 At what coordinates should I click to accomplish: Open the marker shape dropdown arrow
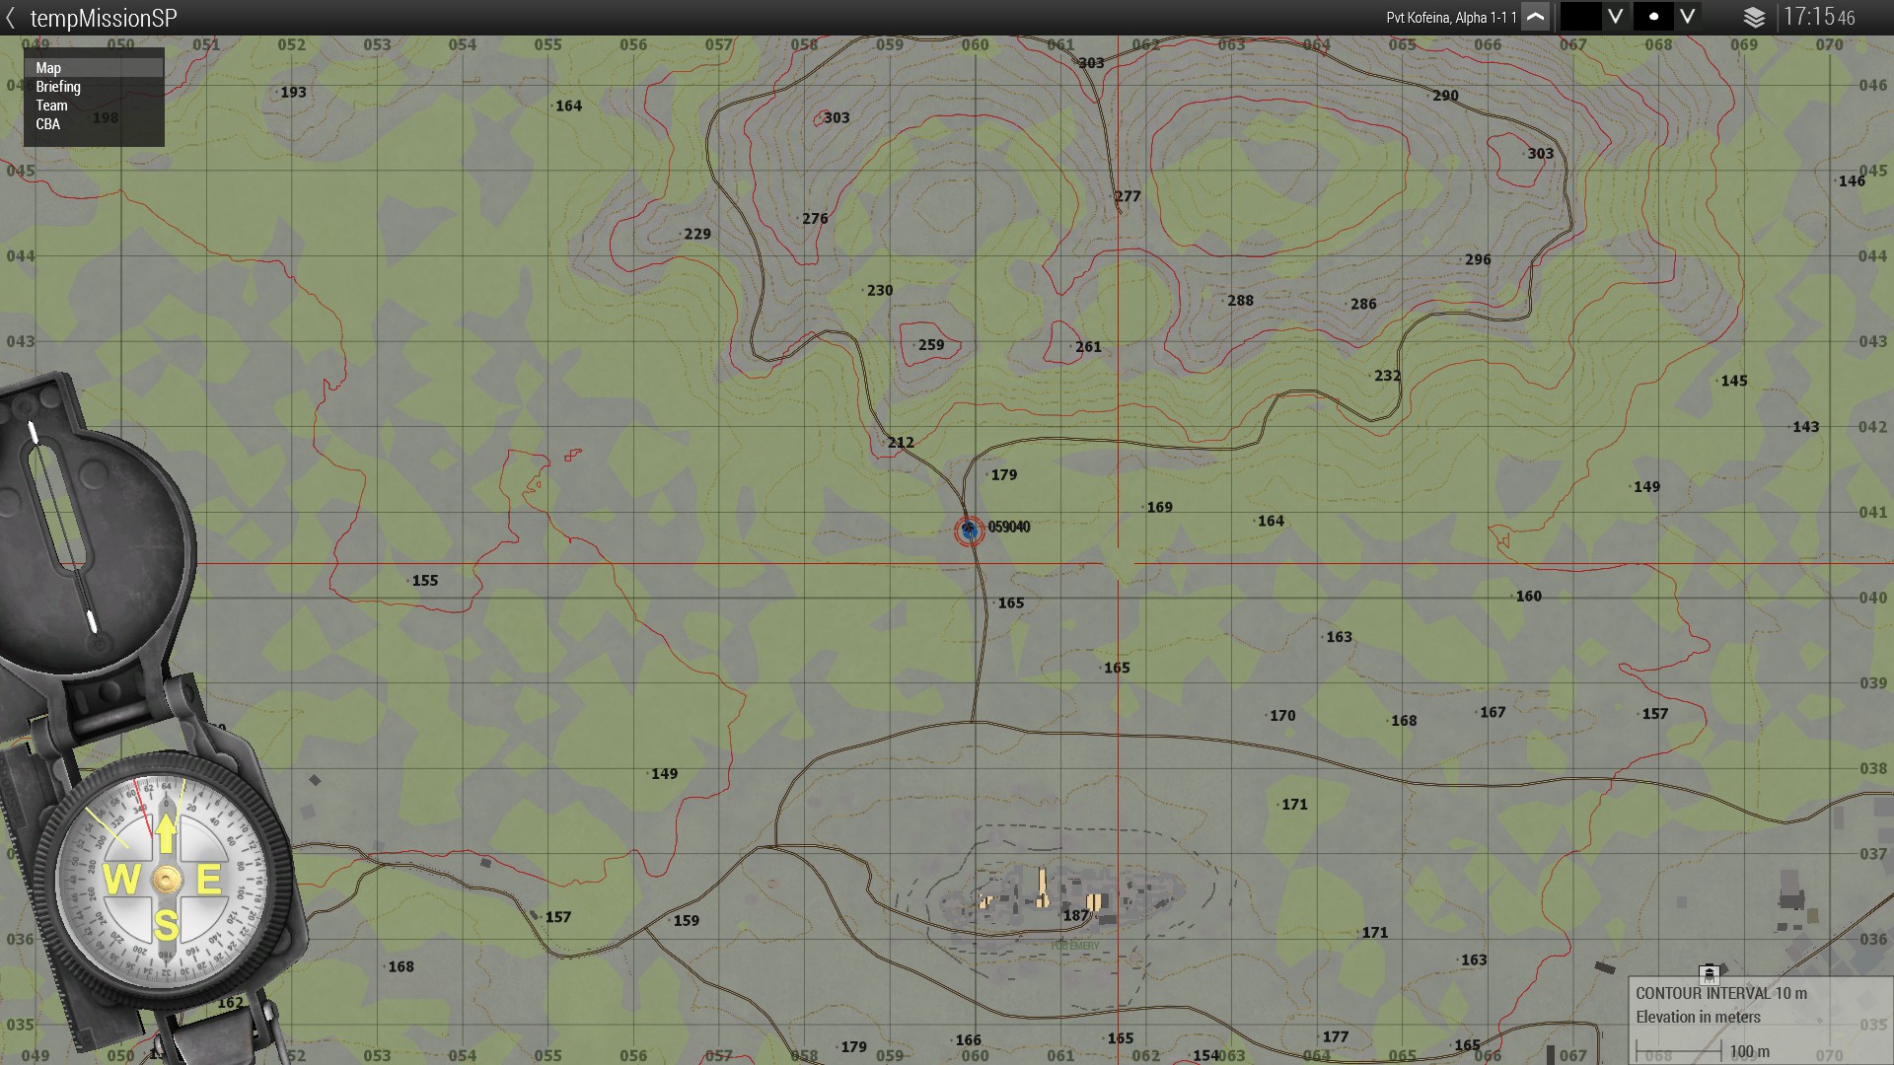pos(1688,17)
